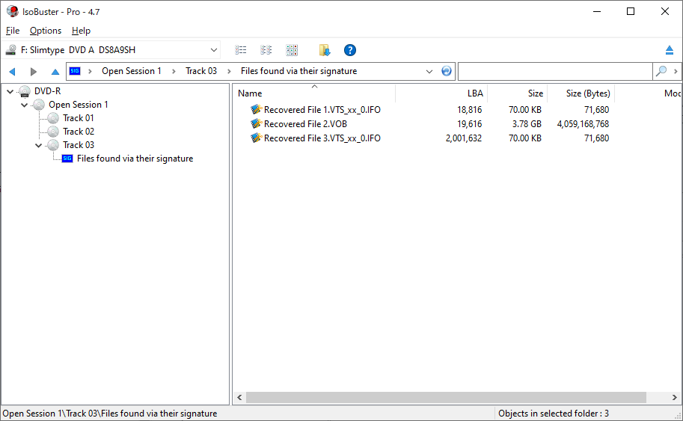The image size is (683, 421).
Task: Expand search options chevron next to the magnifier
Action: 676,71
